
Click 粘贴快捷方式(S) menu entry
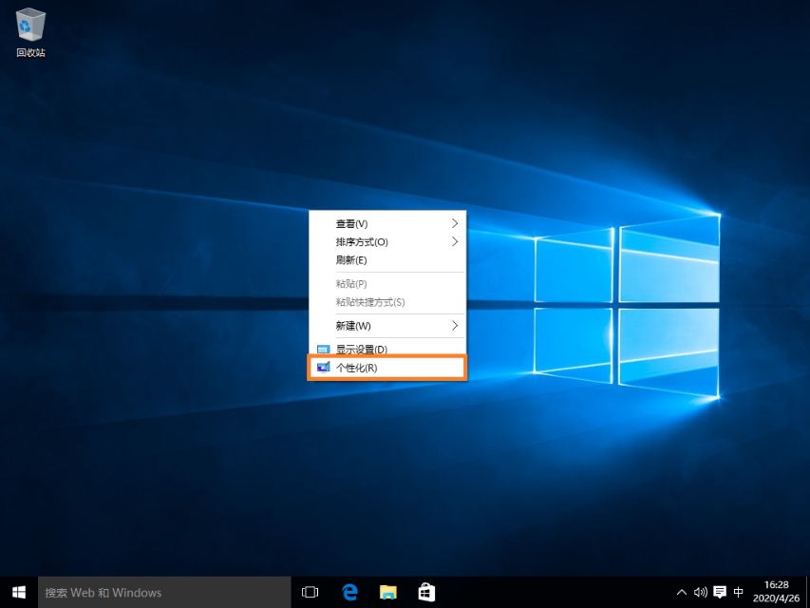coord(370,302)
